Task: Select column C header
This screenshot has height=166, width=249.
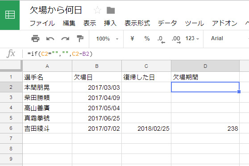Action: pos(146,66)
